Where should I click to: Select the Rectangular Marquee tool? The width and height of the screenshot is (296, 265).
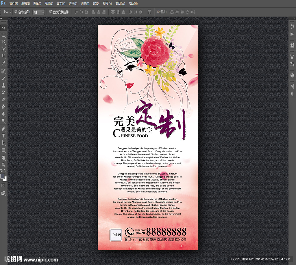[3, 35]
